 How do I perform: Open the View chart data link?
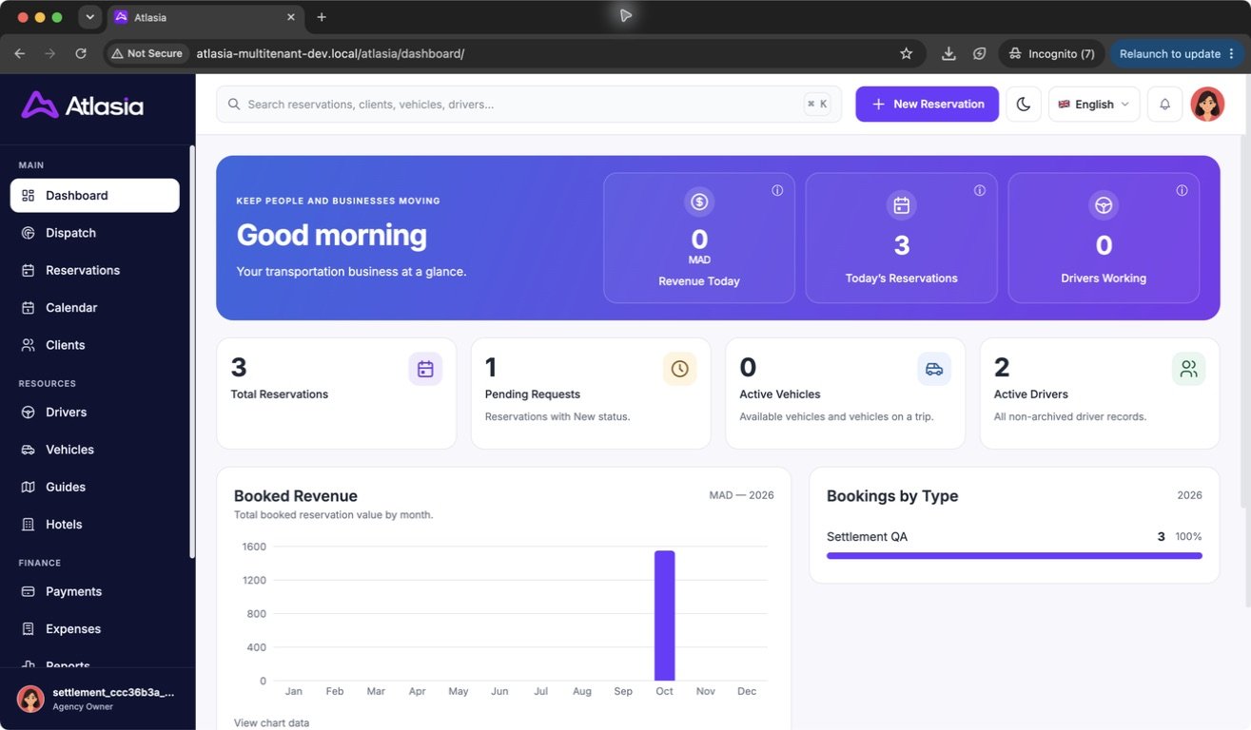271,722
